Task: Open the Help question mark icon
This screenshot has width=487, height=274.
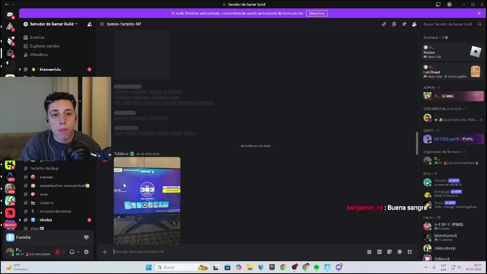Action: (449, 5)
